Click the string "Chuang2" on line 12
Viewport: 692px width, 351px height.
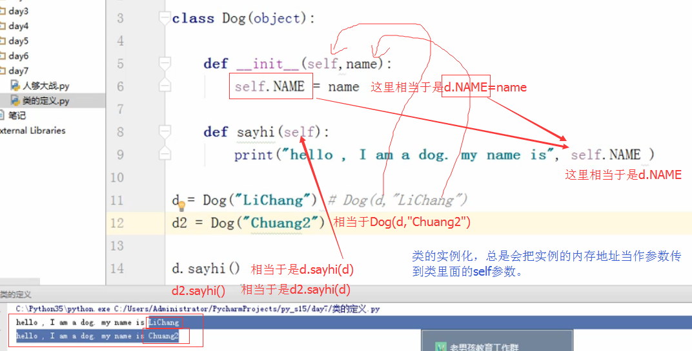click(x=281, y=223)
